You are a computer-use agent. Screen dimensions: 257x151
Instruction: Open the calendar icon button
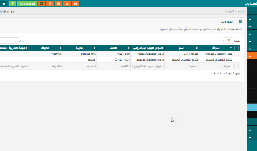click(50, 4)
